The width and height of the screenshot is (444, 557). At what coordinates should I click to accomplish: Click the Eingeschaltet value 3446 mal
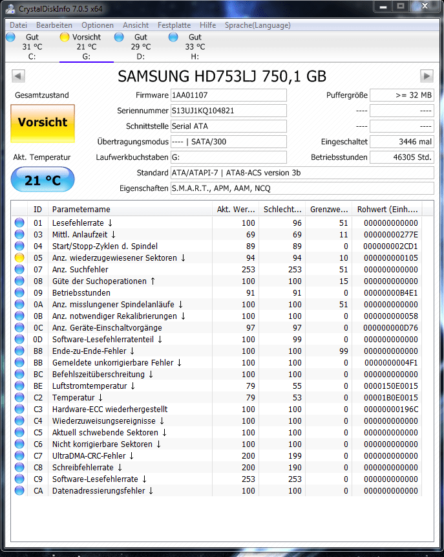click(x=402, y=142)
